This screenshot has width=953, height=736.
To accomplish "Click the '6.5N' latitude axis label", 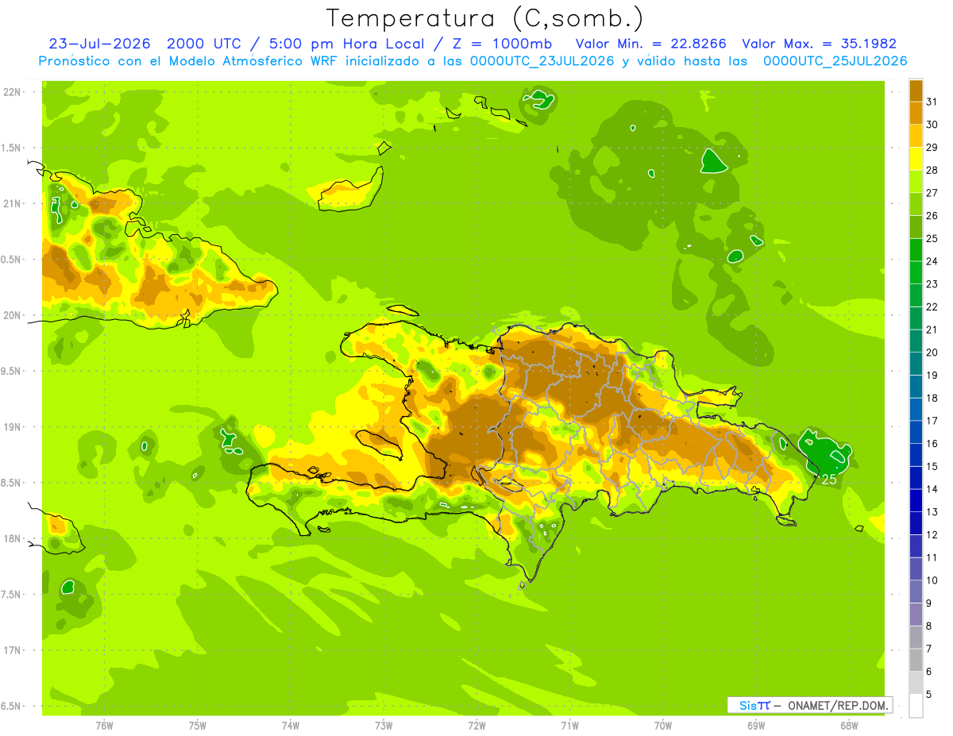I will point(12,706).
